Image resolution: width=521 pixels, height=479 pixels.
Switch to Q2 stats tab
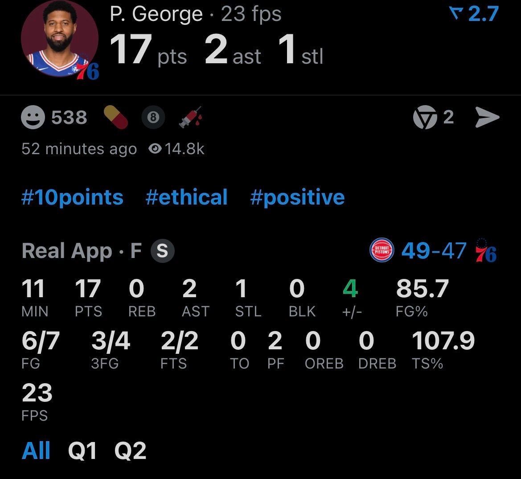pos(130,450)
